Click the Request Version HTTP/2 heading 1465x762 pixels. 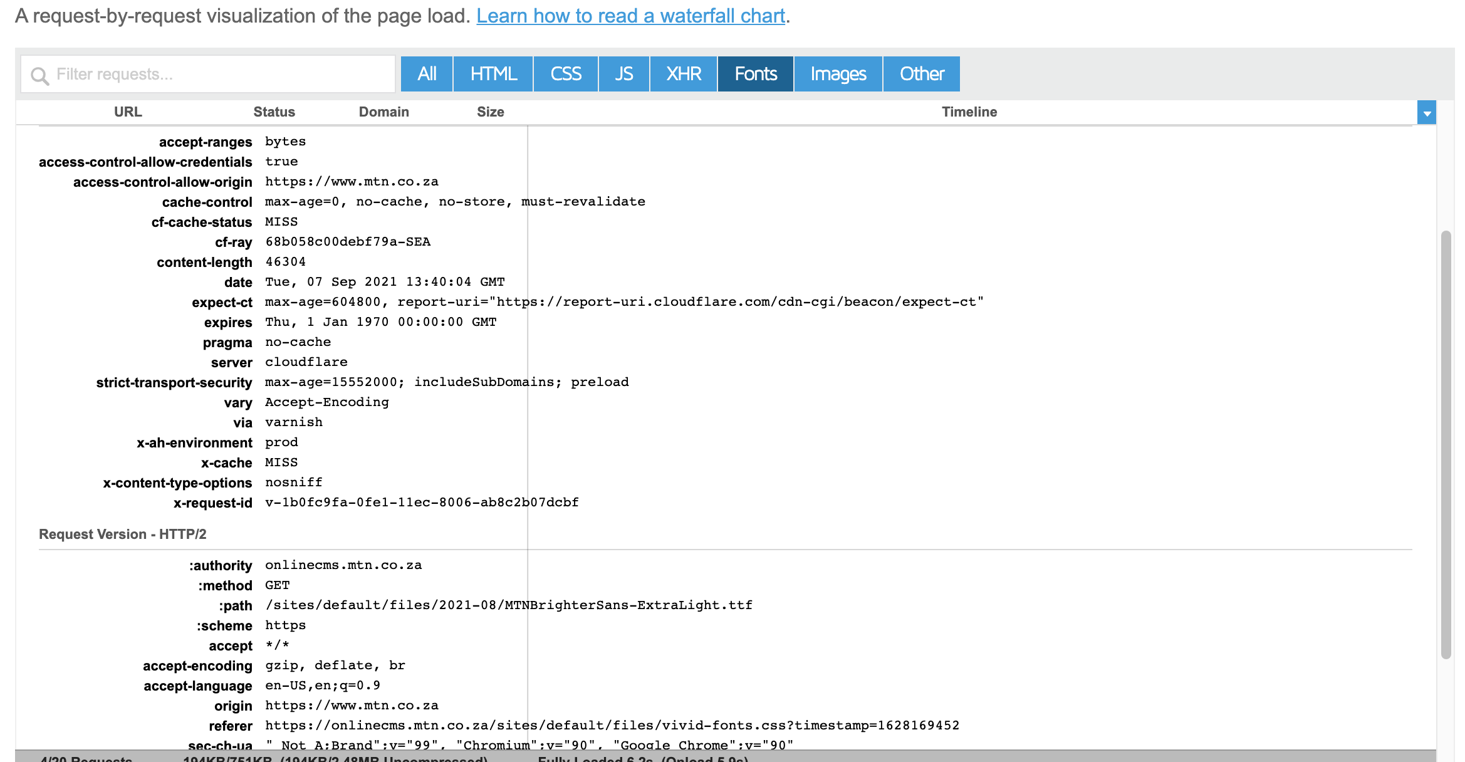coord(123,534)
